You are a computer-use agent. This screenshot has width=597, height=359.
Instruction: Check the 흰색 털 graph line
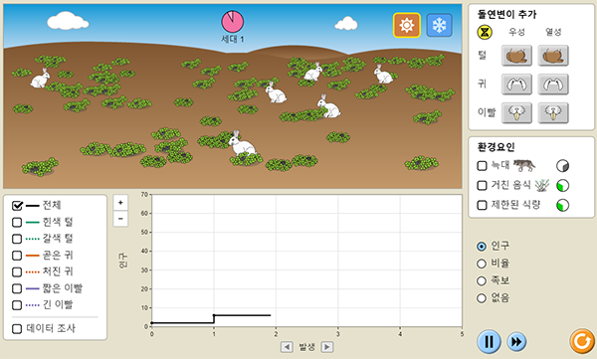click(17, 223)
